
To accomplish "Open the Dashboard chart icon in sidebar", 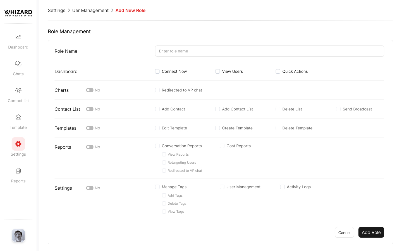I will (x=18, y=37).
